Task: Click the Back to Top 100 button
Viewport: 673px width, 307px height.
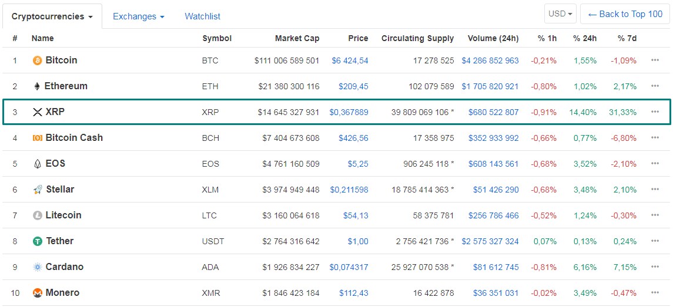Action: click(x=625, y=14)
